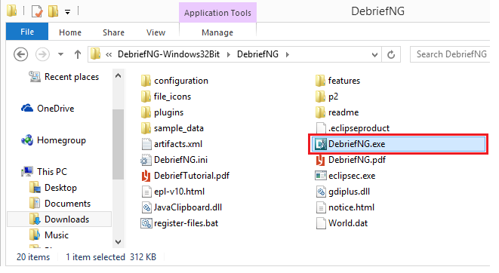Click navigation pane scroll down arrow
This screenshot has width=499, height=273.
pos(118,242)
